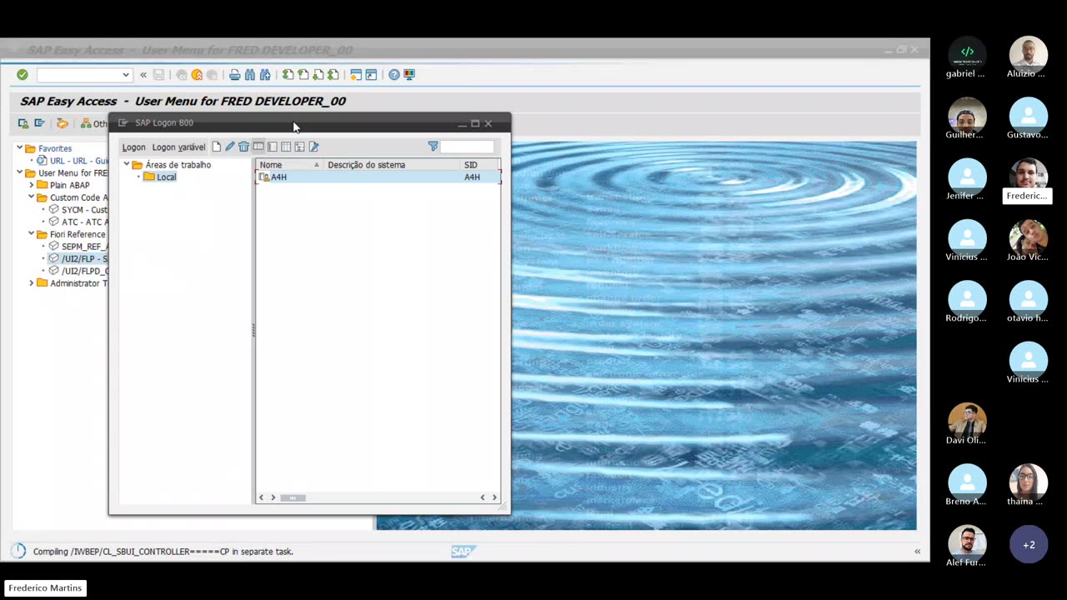
Task: Click the Save disk icon in toolbar
Action: point(158,75)
